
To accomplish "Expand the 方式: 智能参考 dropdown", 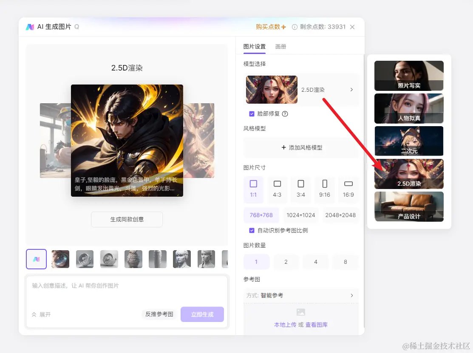I will (x=301, y=295).
